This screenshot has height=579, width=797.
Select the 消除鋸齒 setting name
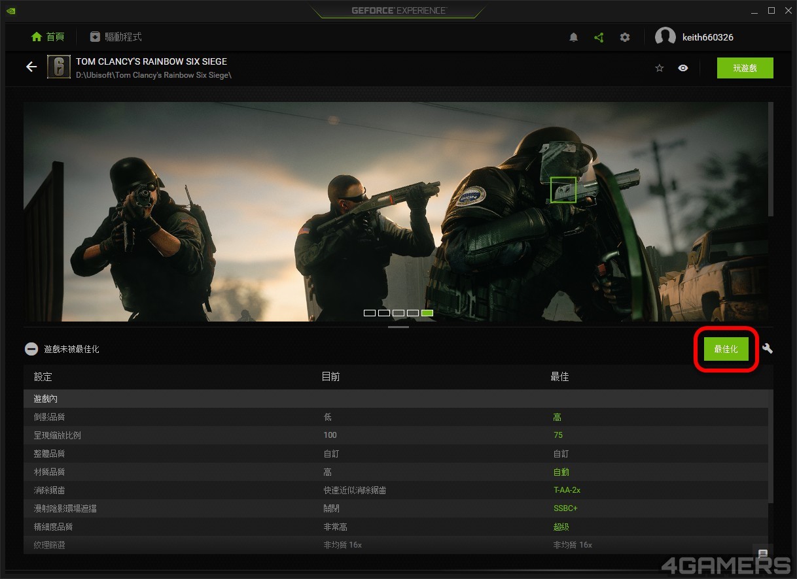pos(49,490)
